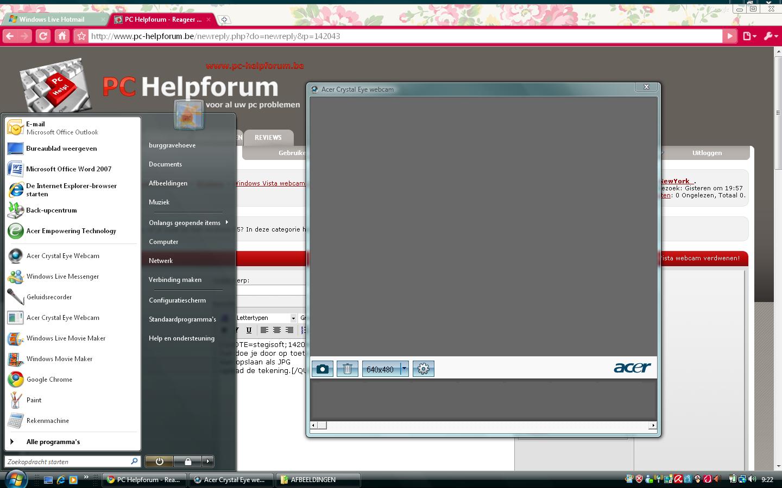Open the REVIEWS forum tab
Image resolution: width=782 pixels, height=488 pixels.
pos(268,138)
